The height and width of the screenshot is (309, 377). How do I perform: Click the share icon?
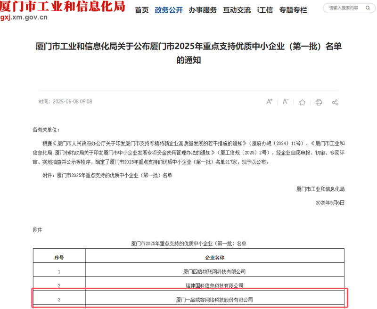click(x=335, y=102)
